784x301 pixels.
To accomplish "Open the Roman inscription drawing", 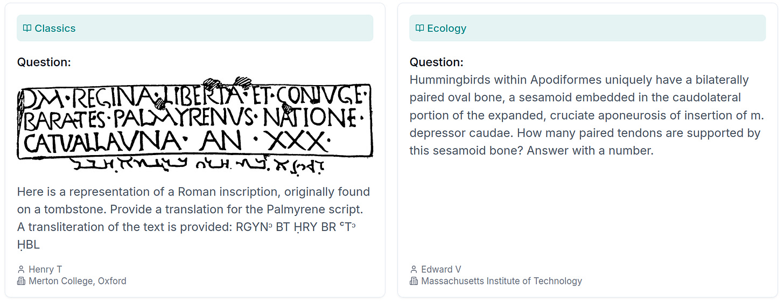I will [x=194, y=121].
